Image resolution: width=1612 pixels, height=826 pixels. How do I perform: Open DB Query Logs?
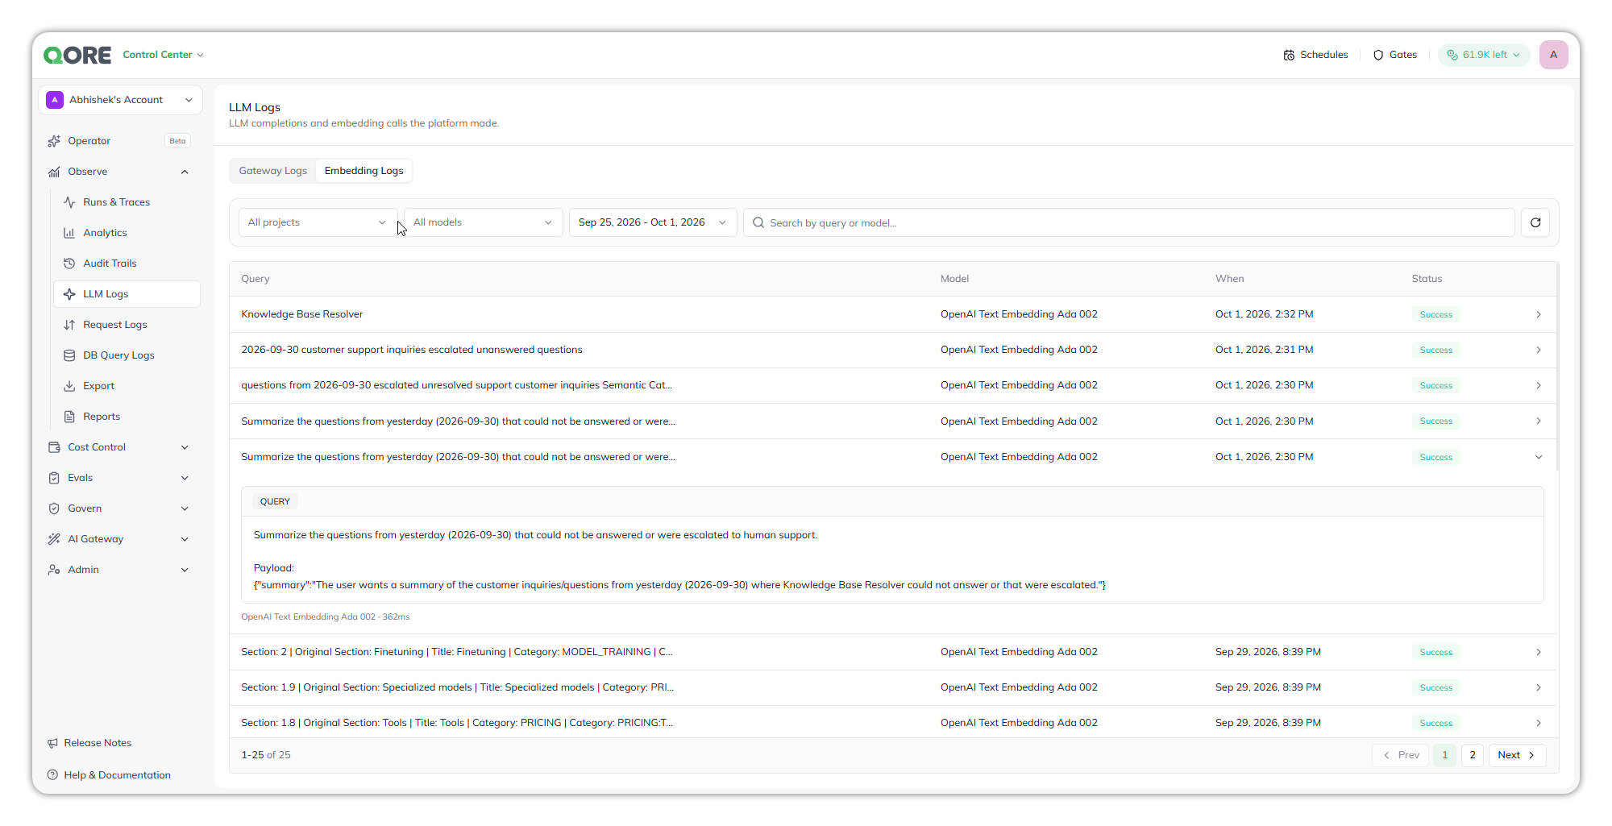point(127,355)
